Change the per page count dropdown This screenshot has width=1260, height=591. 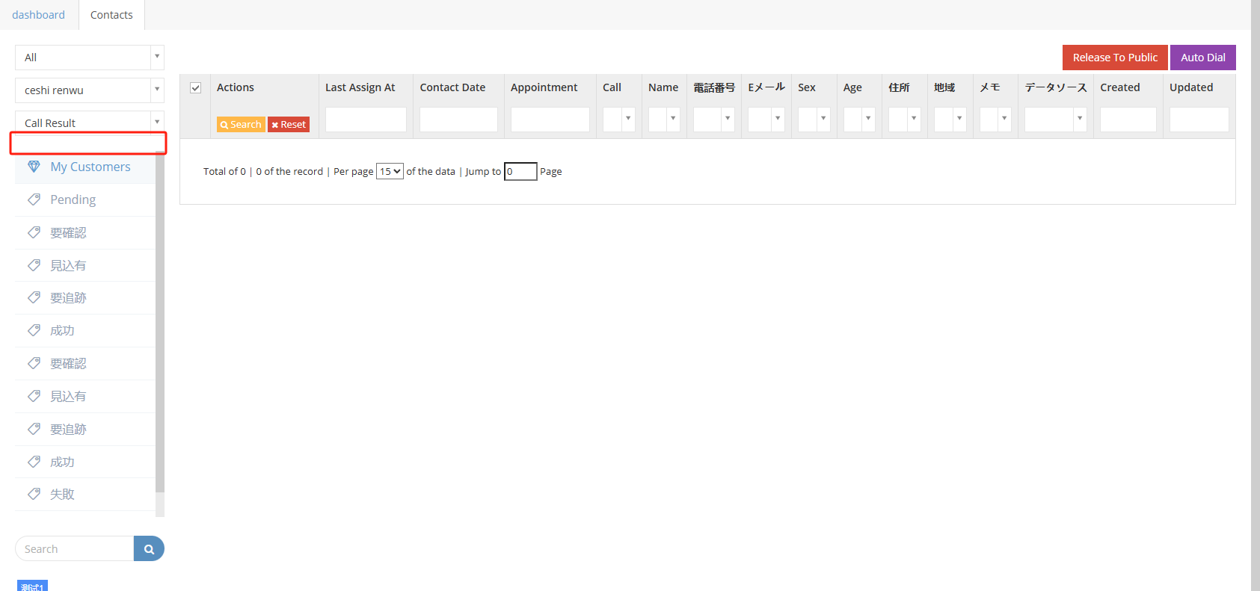click(390, 171)
